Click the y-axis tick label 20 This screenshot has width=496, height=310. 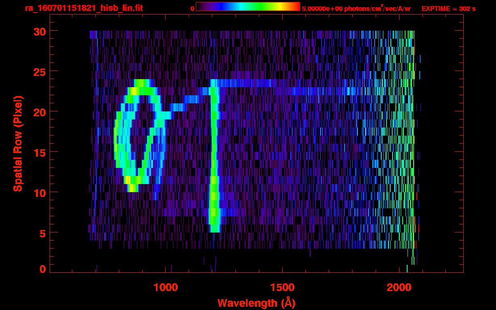click(40, 112)
